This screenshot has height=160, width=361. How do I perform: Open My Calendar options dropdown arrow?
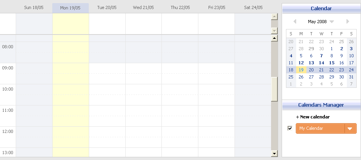[350, 129]
